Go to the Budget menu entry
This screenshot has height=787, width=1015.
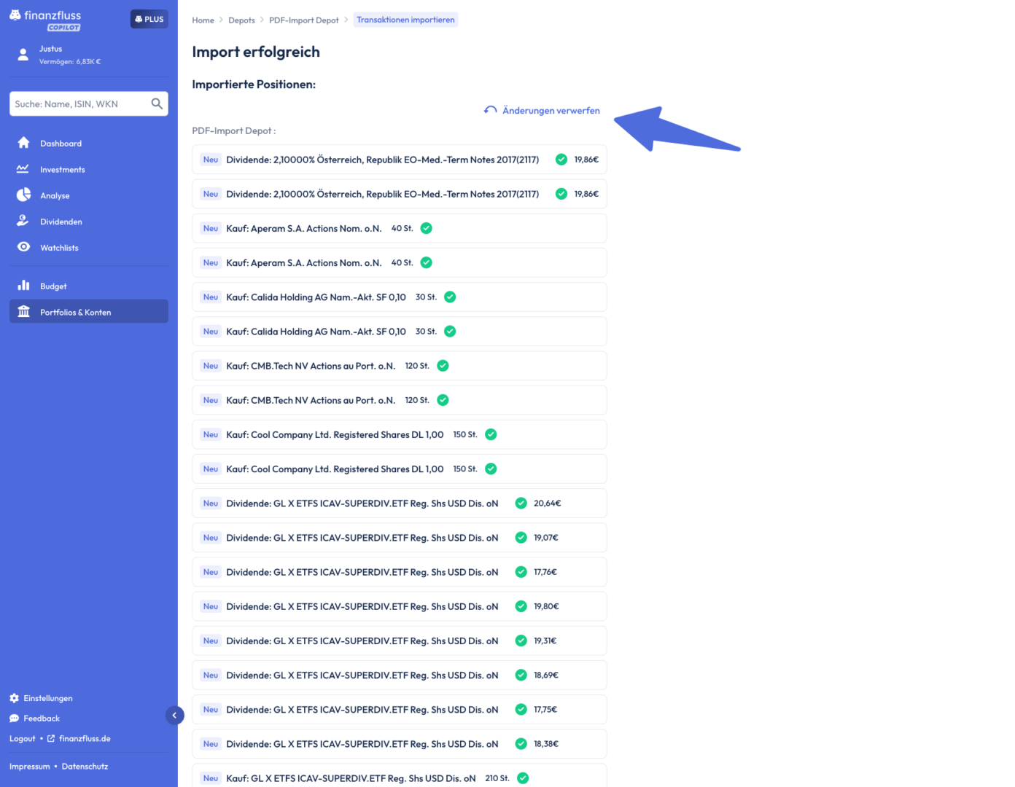pyautogui.click(x=53, y=286)
